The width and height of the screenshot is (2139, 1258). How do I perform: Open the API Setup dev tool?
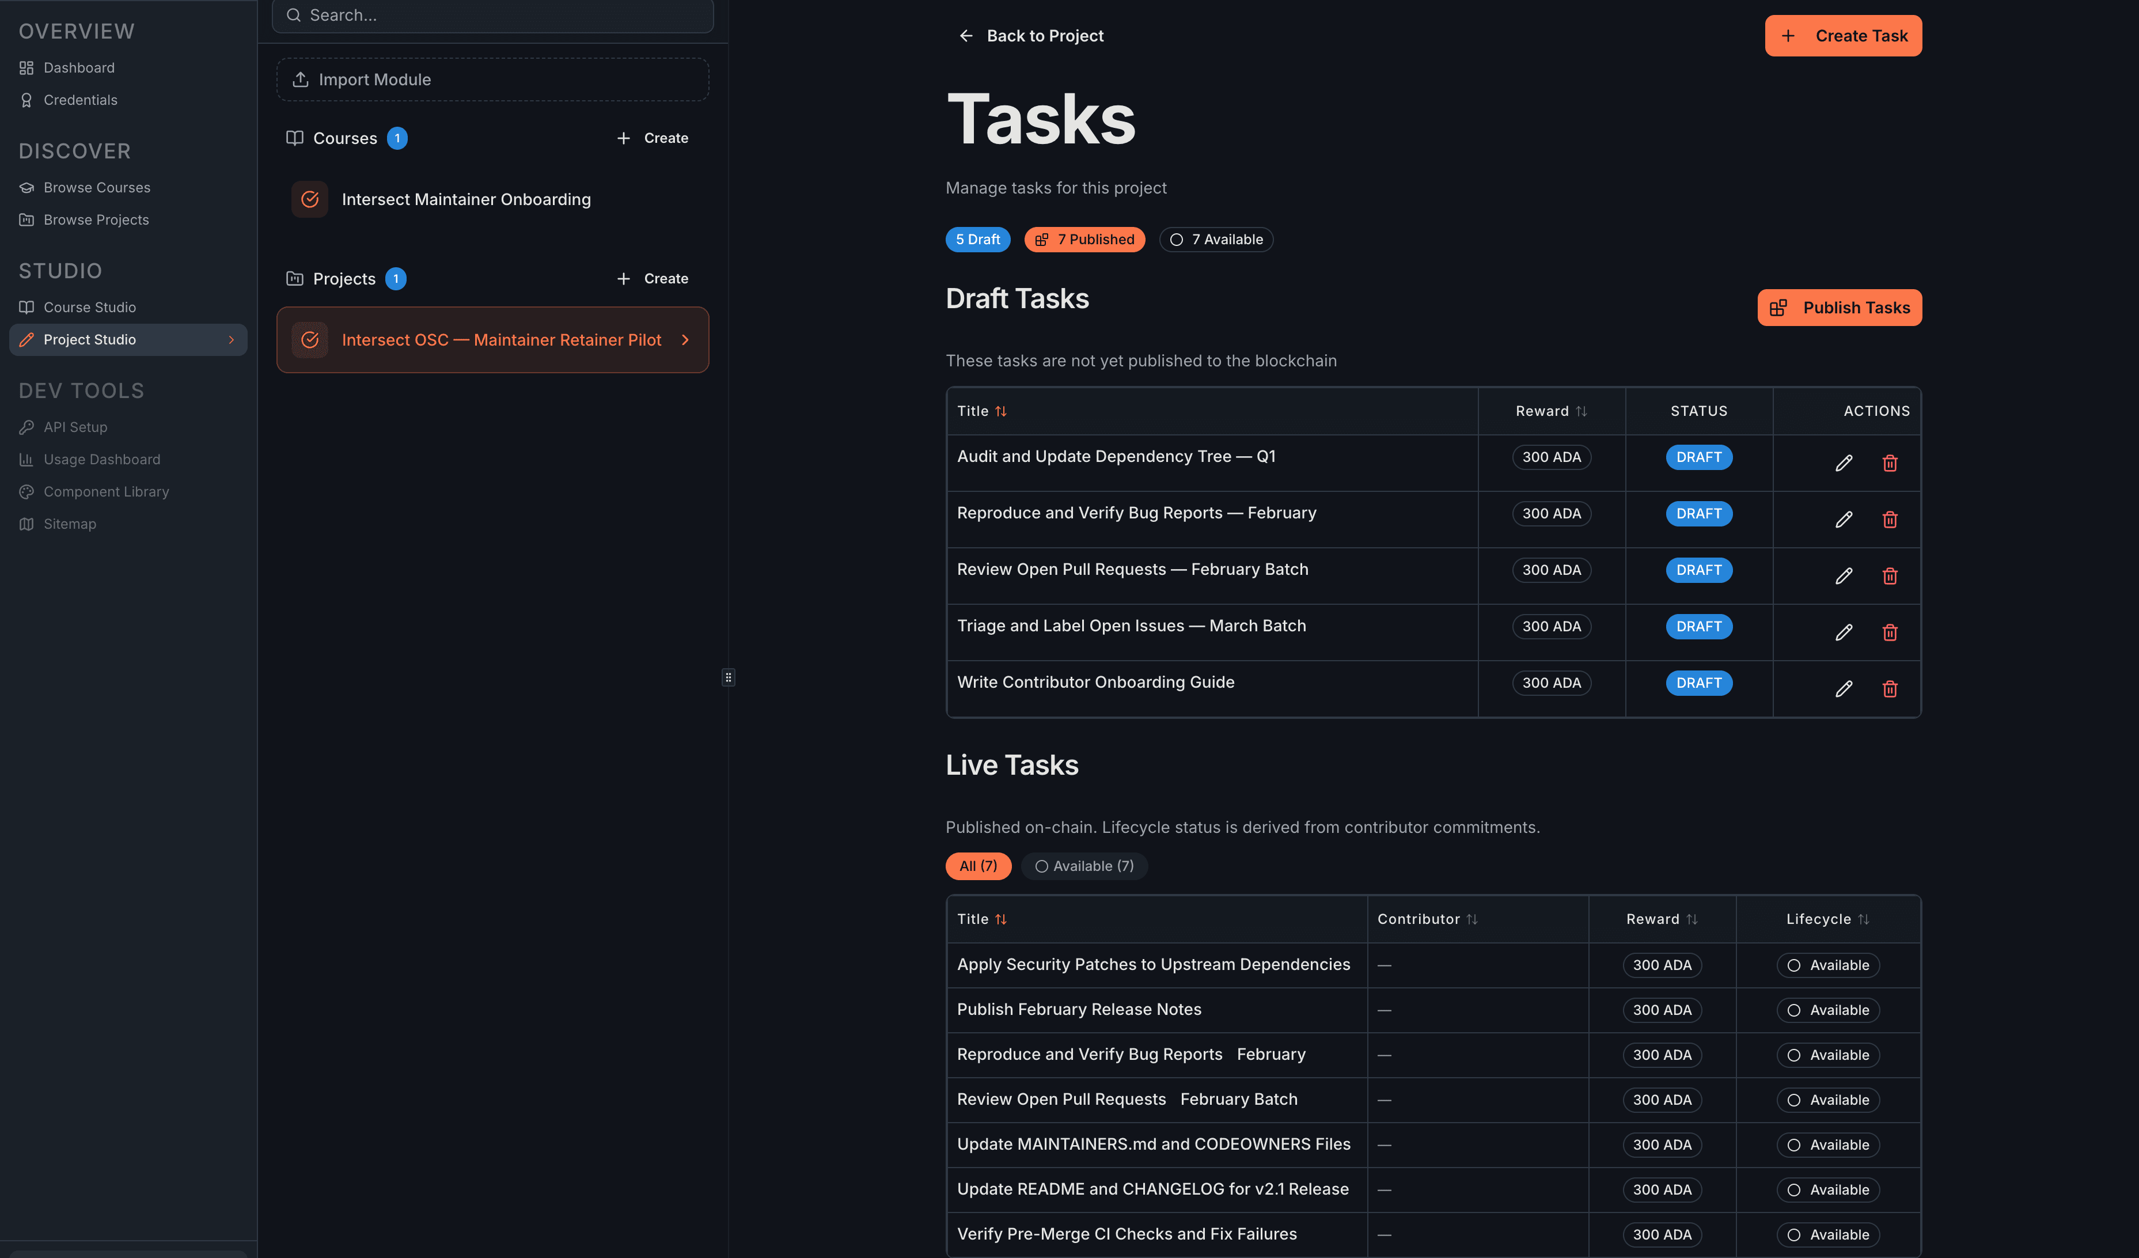pyautogui.click(x=75, y=427)
